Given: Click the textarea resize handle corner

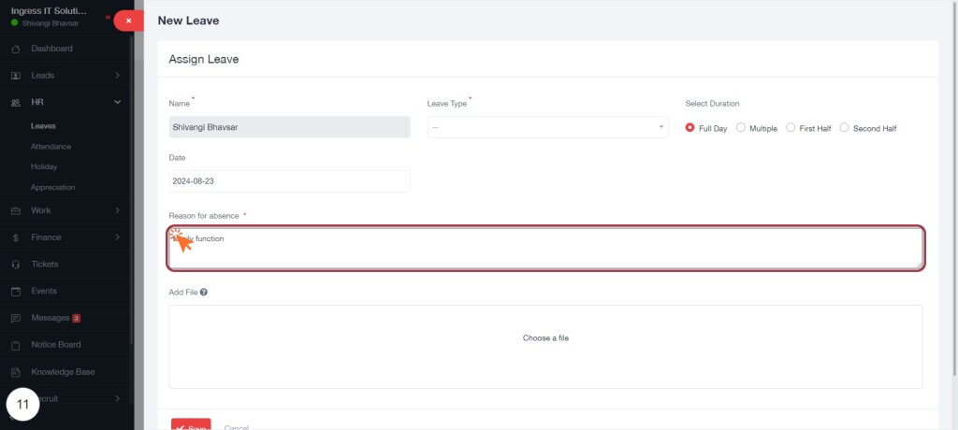Looking at the screenshot, I should (919, 265).
